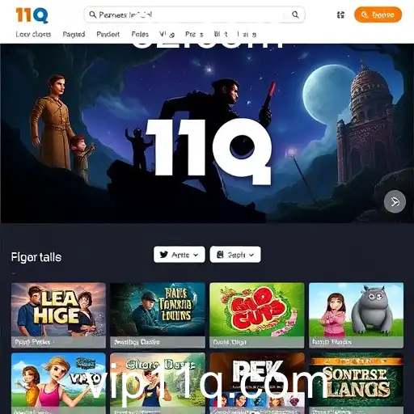Open the SONTRSE LANGS game thumbnail

tap(356, 383)
